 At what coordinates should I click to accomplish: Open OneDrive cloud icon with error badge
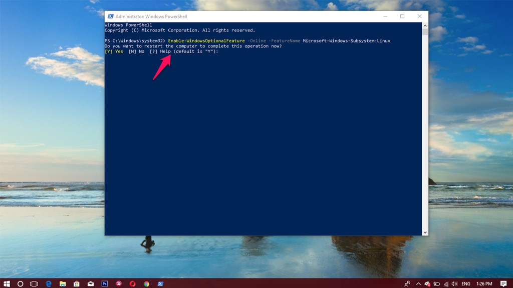(x=427, y=283)
